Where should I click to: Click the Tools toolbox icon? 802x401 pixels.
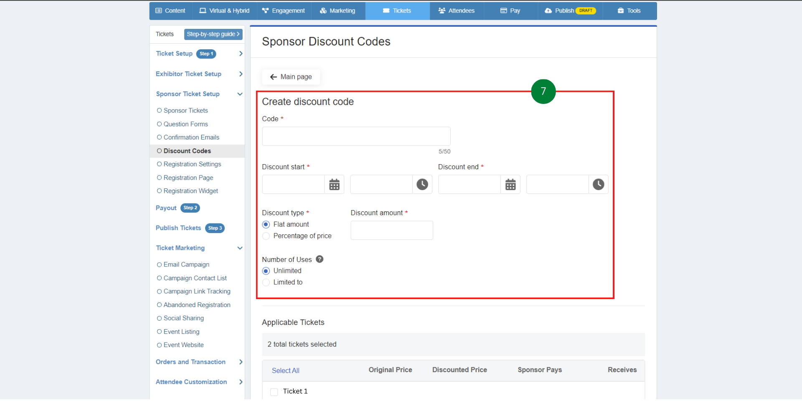pos(621,11)
